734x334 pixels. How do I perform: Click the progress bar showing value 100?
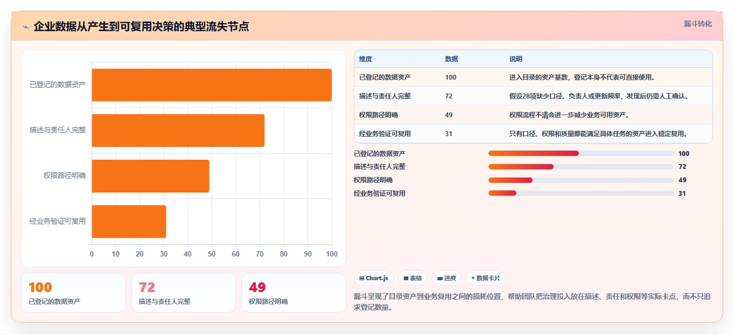point(581,153)
